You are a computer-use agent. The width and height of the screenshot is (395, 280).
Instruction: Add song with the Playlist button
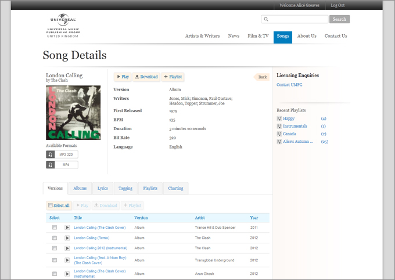click(173, 77)
